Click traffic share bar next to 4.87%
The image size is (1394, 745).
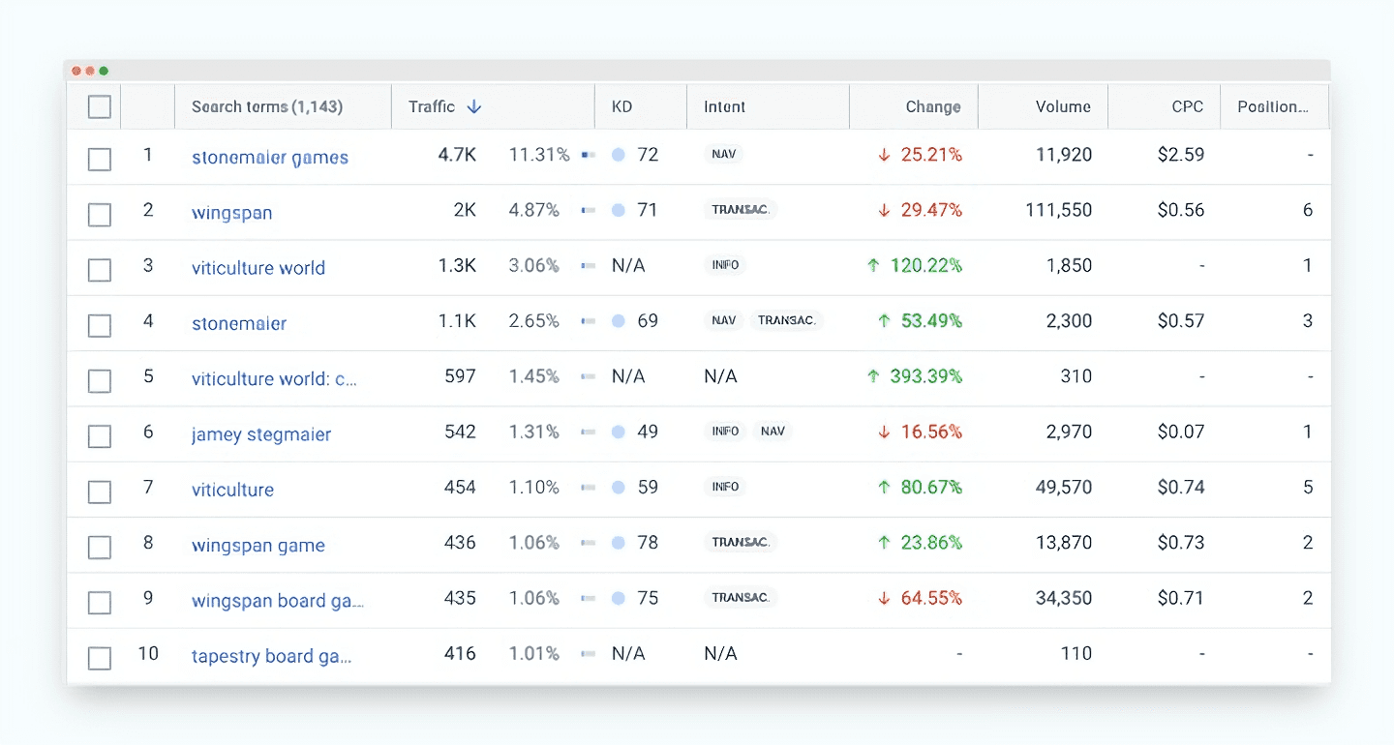[x=588, y=210]
